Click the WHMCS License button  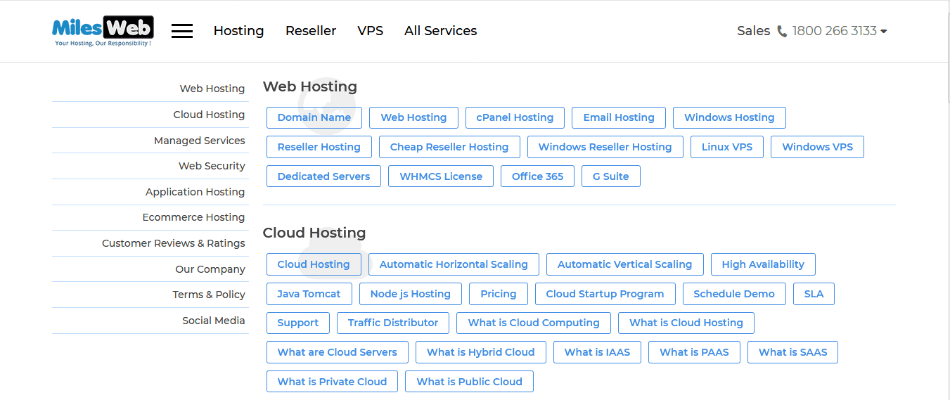pos(441,176)
